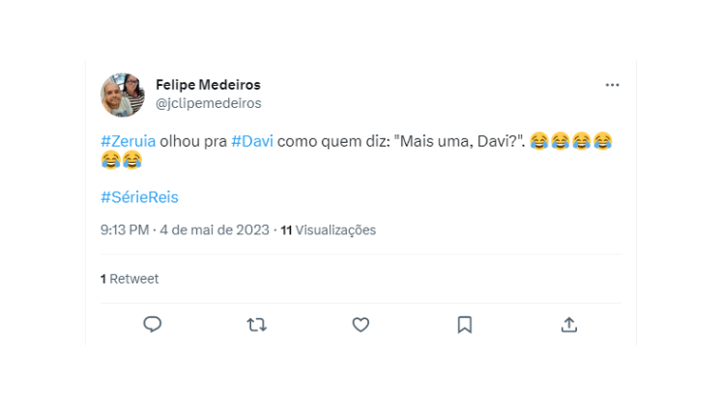Screen dimensions: 722x405
Task: Open the share tweet icon
Action: pyautogui.click(x=569, y=325)
